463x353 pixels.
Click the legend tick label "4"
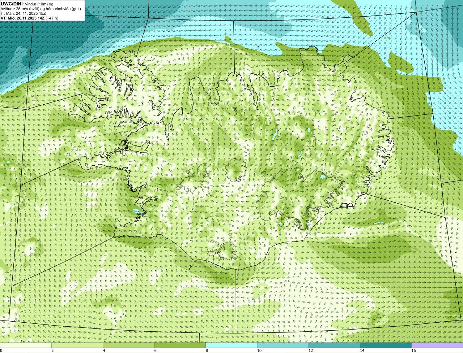(104, 350)
